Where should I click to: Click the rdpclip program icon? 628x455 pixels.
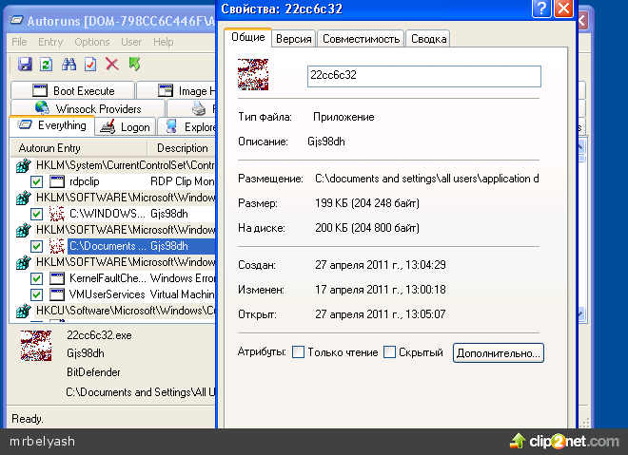click(57, 181)
